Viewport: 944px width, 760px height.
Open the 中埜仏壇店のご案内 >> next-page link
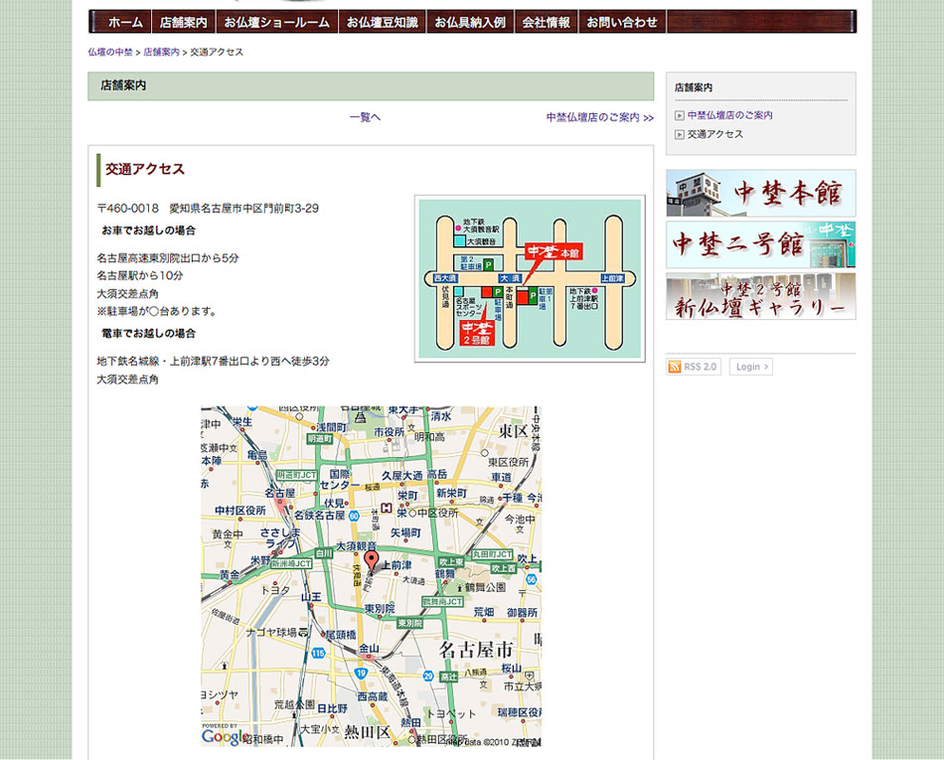click(599, 117)
